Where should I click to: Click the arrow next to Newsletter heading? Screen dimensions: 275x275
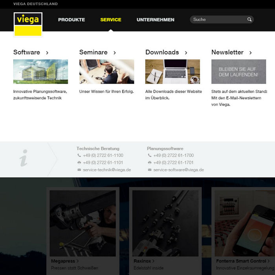(251, 53)
